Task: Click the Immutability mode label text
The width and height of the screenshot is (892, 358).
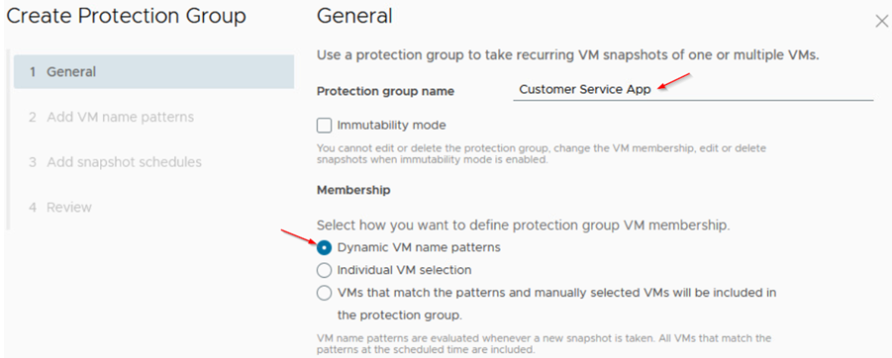Action: coord(391,125)
